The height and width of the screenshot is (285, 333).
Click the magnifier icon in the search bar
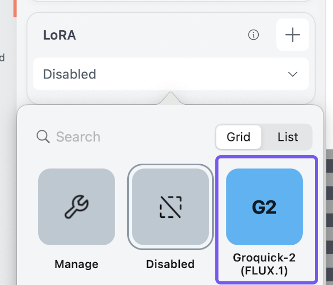pos(43,137)
